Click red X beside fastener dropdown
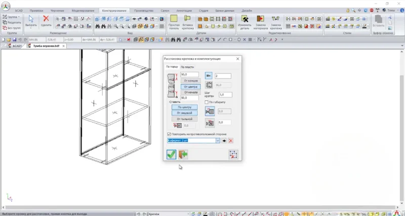The width and height of the screenshot is (405, 216). click(x=231, y=141)
